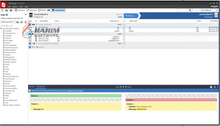Image resolution: width=220 pixels, height=126 pixels.
Task: Toggle the Stored procedure checkbox
Action: coord(4,88)
